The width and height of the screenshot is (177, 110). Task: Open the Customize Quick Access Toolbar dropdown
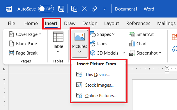pyautogui.click(x=105, y=9)
